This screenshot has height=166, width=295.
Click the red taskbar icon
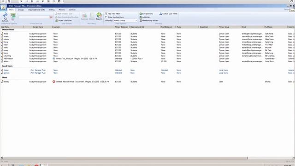pyautogui.click(x=36, y=165)
